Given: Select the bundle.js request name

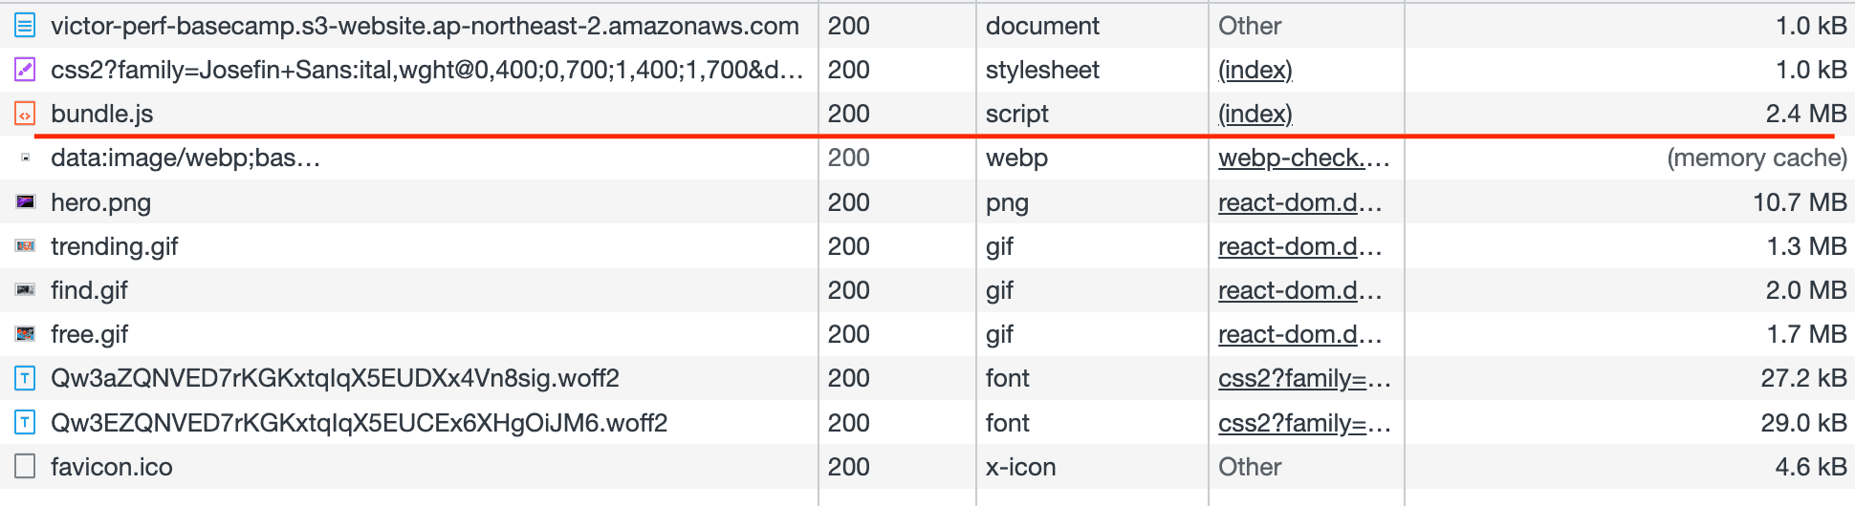Looking at the screenshot, I should click(101, 115).
